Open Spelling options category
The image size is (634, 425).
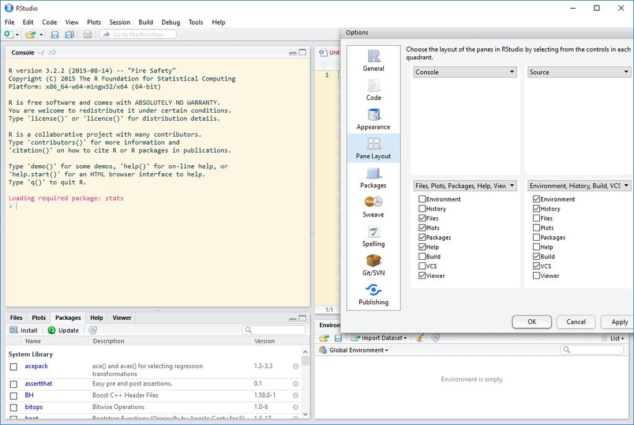373,236
